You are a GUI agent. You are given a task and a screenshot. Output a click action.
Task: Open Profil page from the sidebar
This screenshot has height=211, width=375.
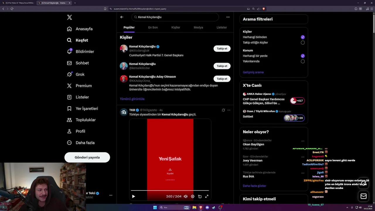tap(76, 131)
